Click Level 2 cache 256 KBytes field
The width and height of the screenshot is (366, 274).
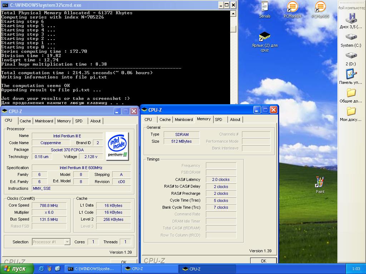(x=113, y=219)
